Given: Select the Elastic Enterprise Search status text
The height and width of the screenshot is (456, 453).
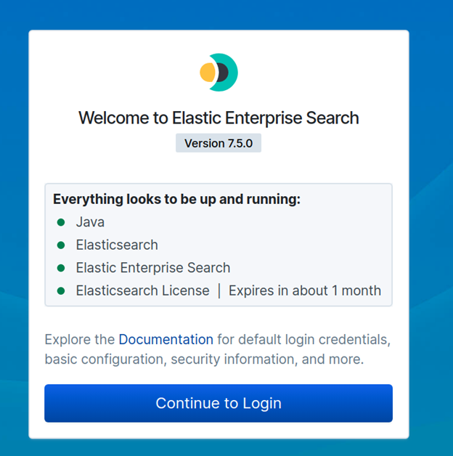Looking at the screenshot, I should coord(153,267).
